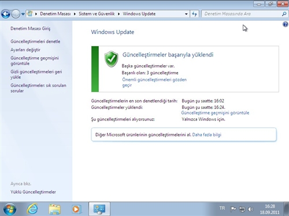
Task: Expand arrow after Denetim Masası breadcrumb
Action: (x=75, y=14)
